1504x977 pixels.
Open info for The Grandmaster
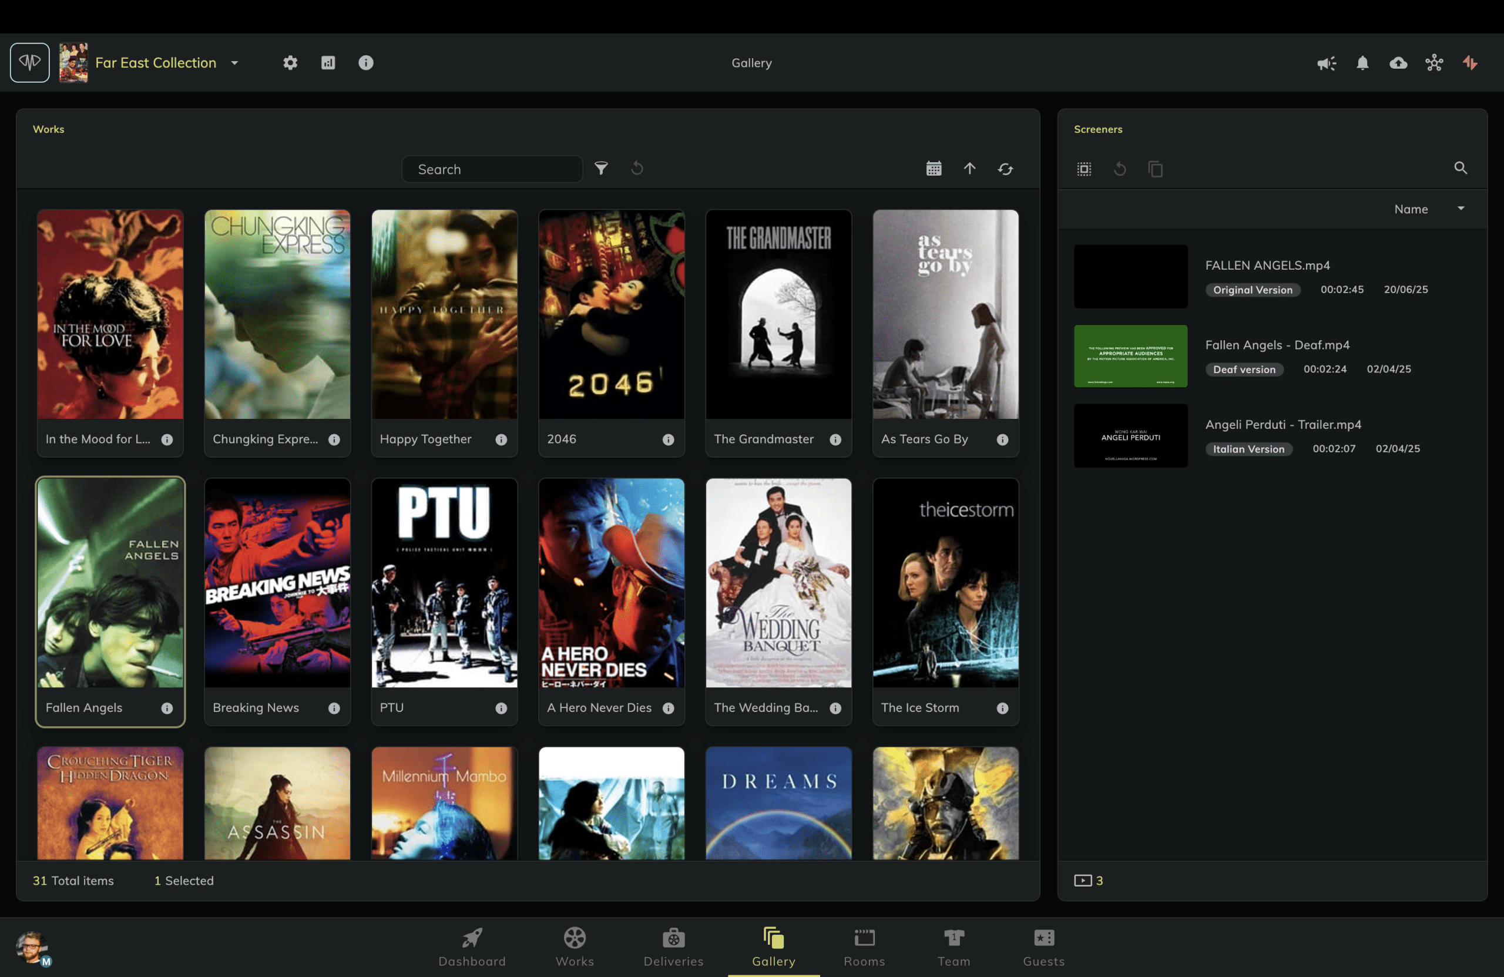[x=835, y=439]
